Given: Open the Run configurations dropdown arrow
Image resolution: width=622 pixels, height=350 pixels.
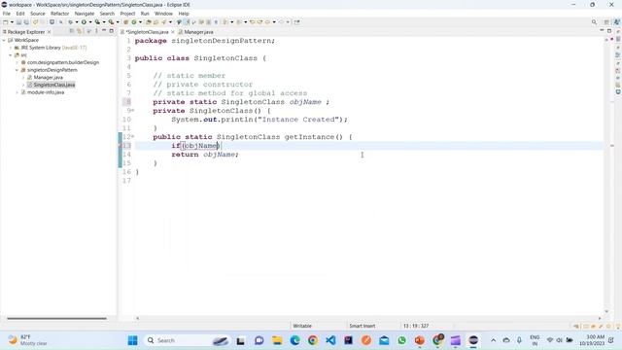Looking at the screenshot, I should point(90,22).
